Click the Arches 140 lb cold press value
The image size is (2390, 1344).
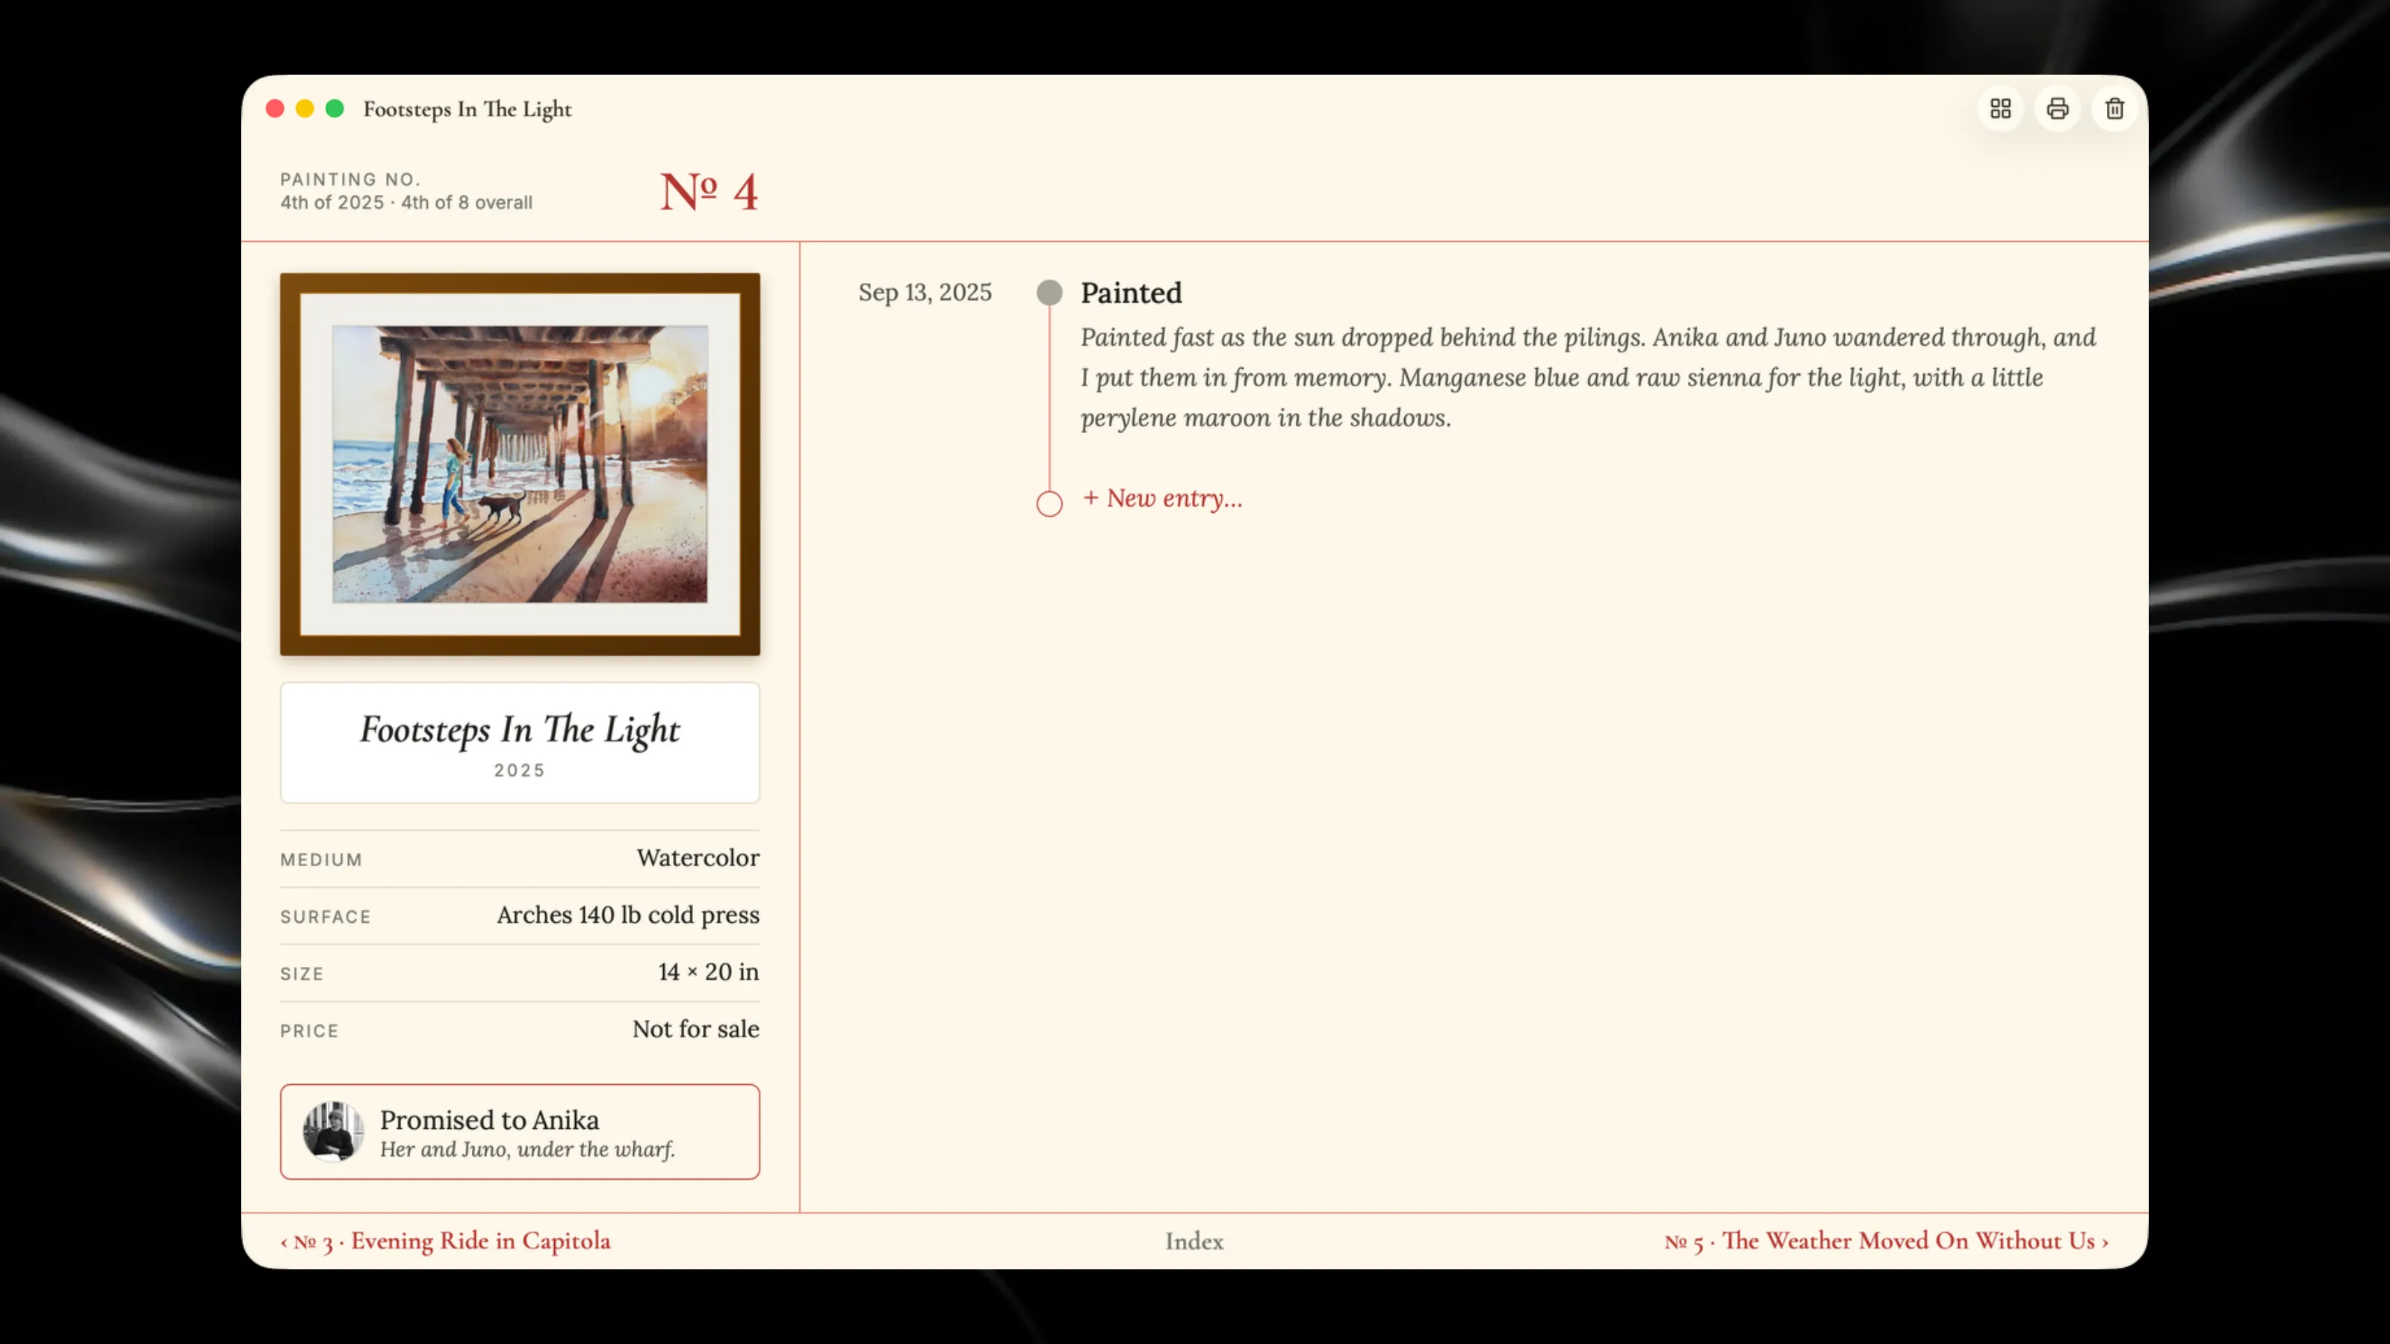(x=628, y=915)
